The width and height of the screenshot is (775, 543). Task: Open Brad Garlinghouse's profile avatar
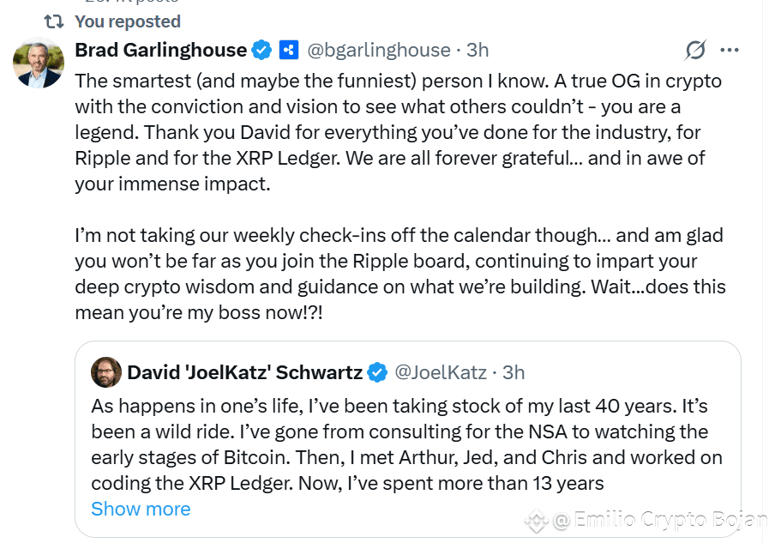38,63
